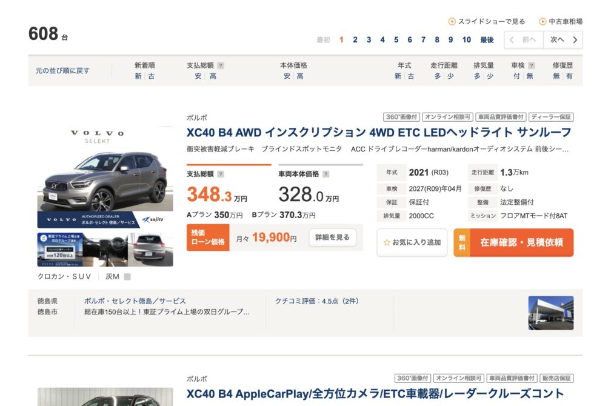Jump to 最後 (last) results page
The height and width of the screenshot is (406, 611).
487,40
